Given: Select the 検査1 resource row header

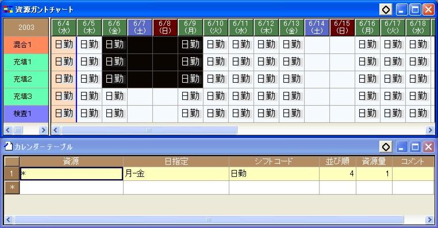Looking at the screenshot, I should coord(26,114).
